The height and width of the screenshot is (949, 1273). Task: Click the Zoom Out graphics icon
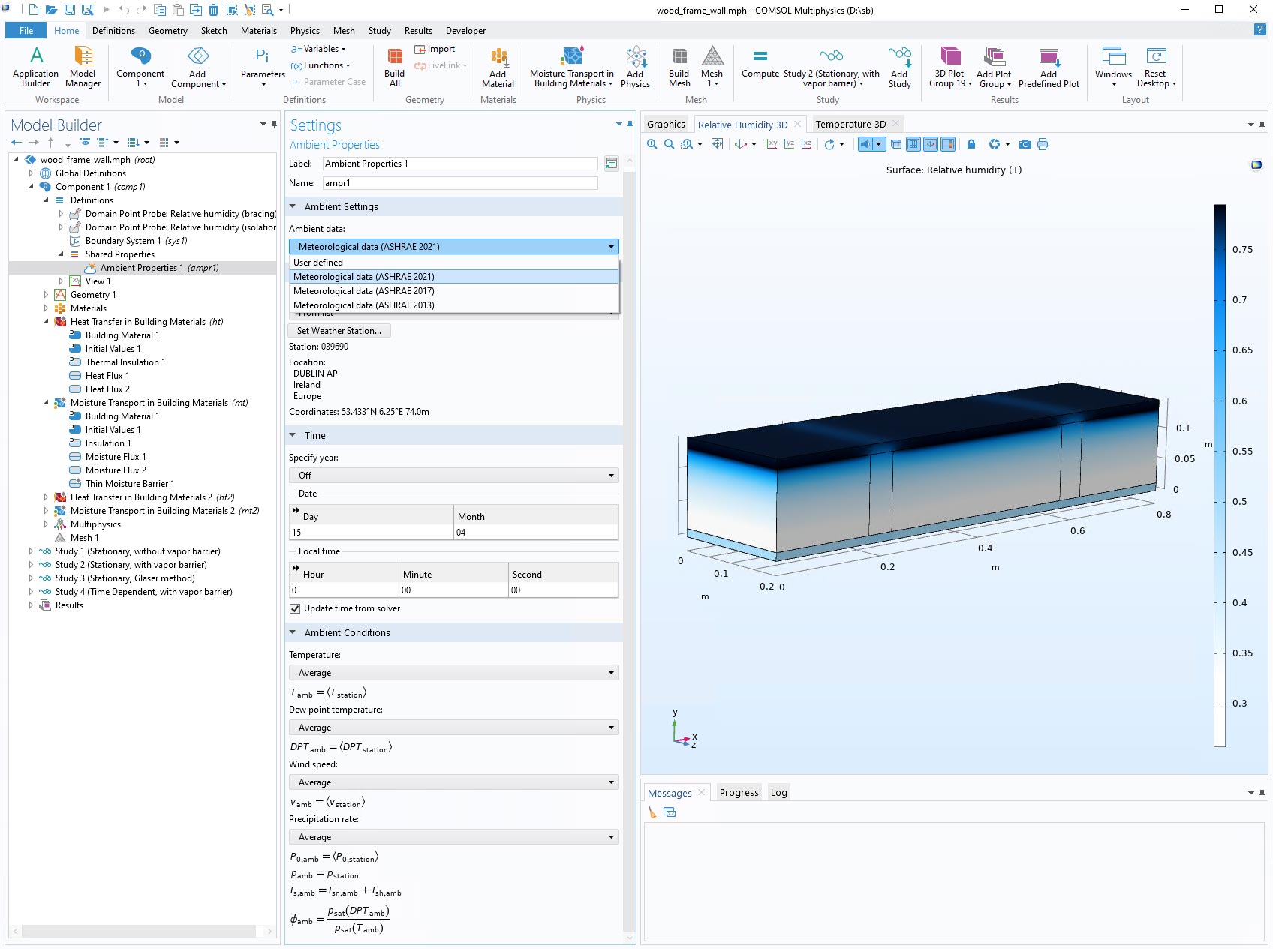pos(669,144)
